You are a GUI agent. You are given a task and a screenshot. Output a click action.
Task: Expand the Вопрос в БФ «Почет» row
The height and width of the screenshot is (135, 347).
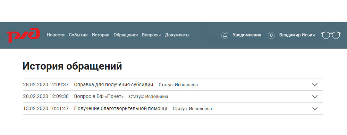click(315, 96)
